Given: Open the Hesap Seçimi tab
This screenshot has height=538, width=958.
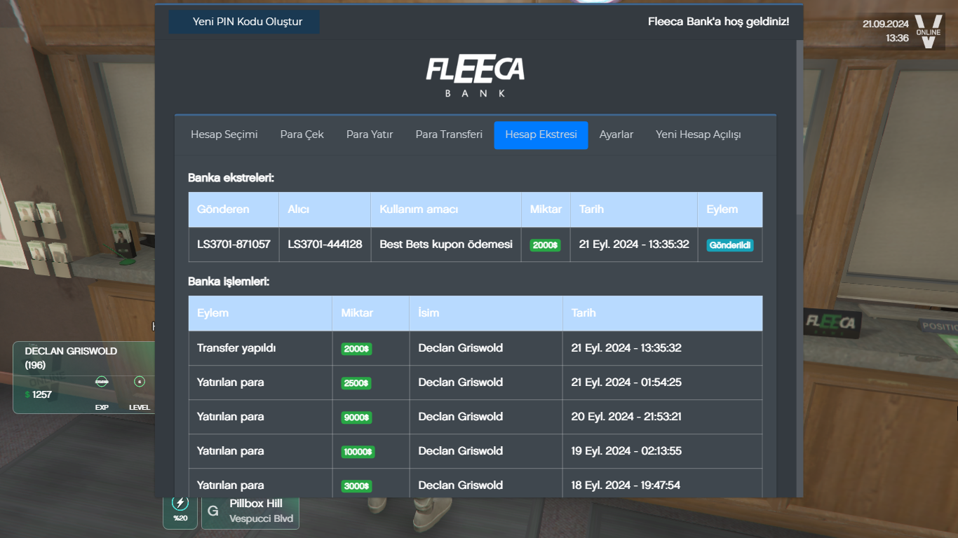Looking at the screenshot, I should pyautogui.click(x=224, y=134).
